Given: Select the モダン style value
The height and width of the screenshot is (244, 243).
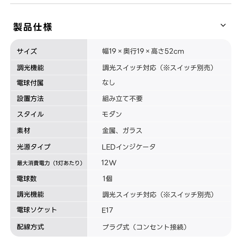Looking at the screenshot, I should (x=112, y=114).
